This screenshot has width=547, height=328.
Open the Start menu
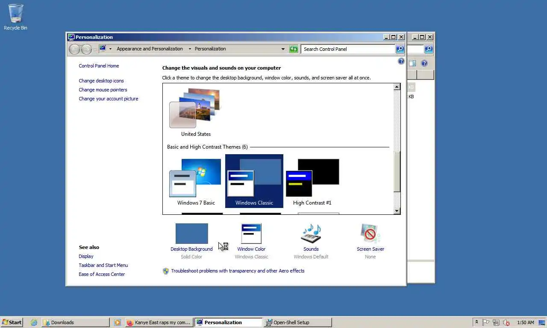[12, 322]
